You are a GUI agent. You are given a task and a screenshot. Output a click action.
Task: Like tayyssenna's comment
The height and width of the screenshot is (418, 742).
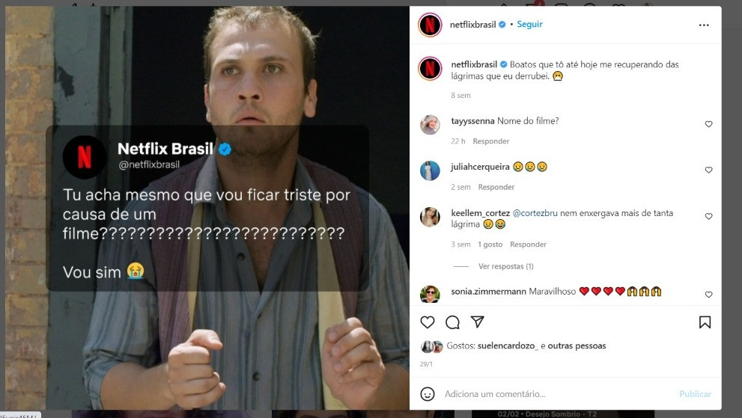tap(708, 124)
